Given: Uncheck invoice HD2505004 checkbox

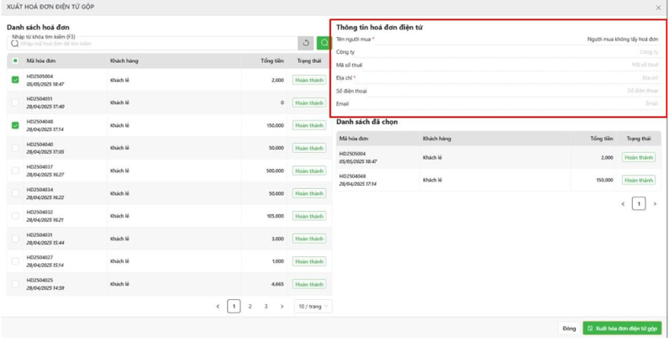Looking at the screenshot, I should 15,80.
